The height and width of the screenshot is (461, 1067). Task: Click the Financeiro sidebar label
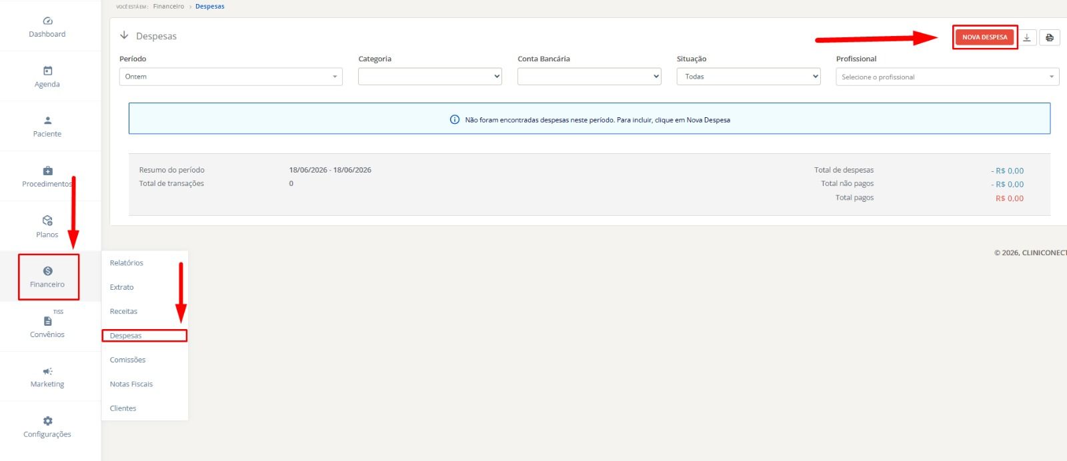click(x=47, y=284)
